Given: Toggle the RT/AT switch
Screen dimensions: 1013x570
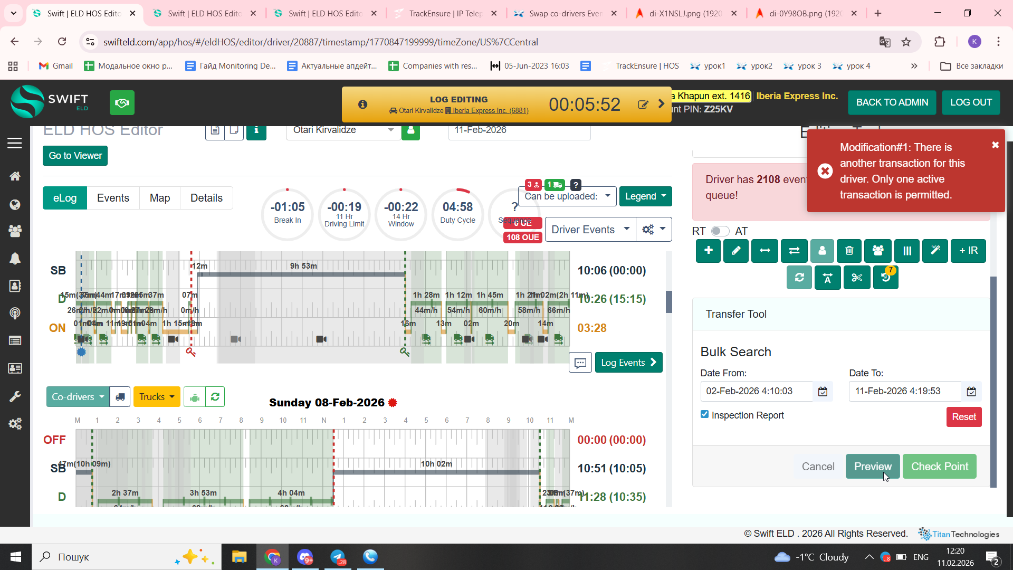Looking at the screenshot, I should click(720, 231).
